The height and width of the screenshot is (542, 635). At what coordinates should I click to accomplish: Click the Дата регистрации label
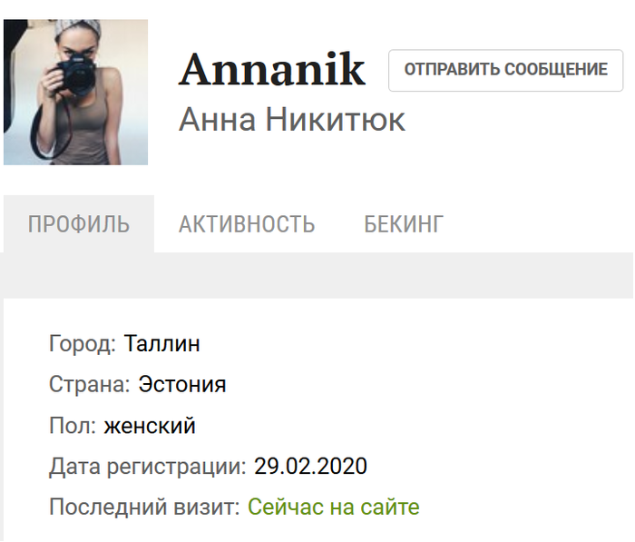point(148,467)
